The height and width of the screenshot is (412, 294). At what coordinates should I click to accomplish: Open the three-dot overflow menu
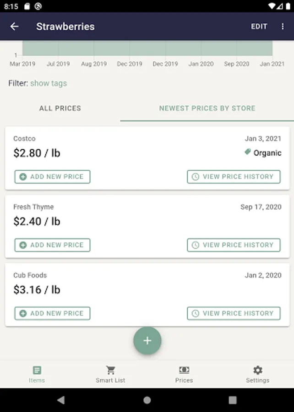click(283, 27)
